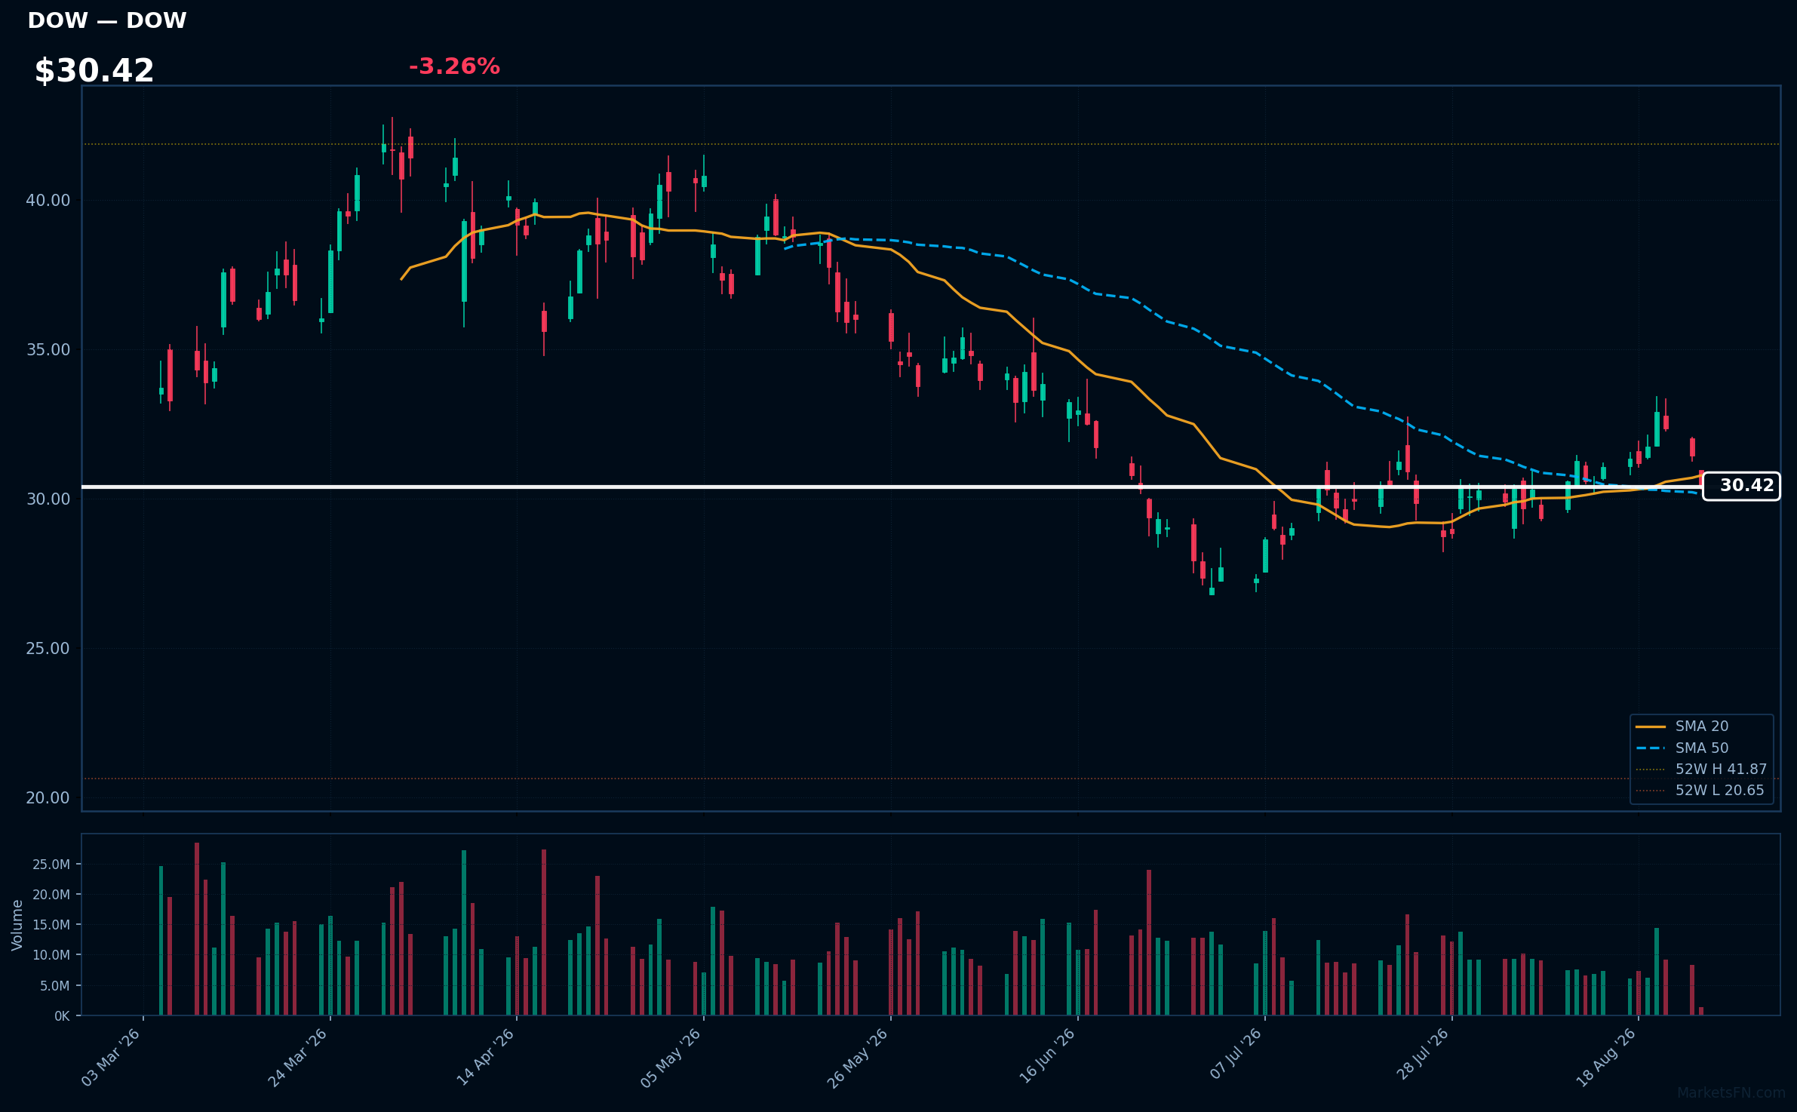The image size is (1797, 1112).
Task: Click the 20.0M volume axis label
Action: [x=51, y=894]
